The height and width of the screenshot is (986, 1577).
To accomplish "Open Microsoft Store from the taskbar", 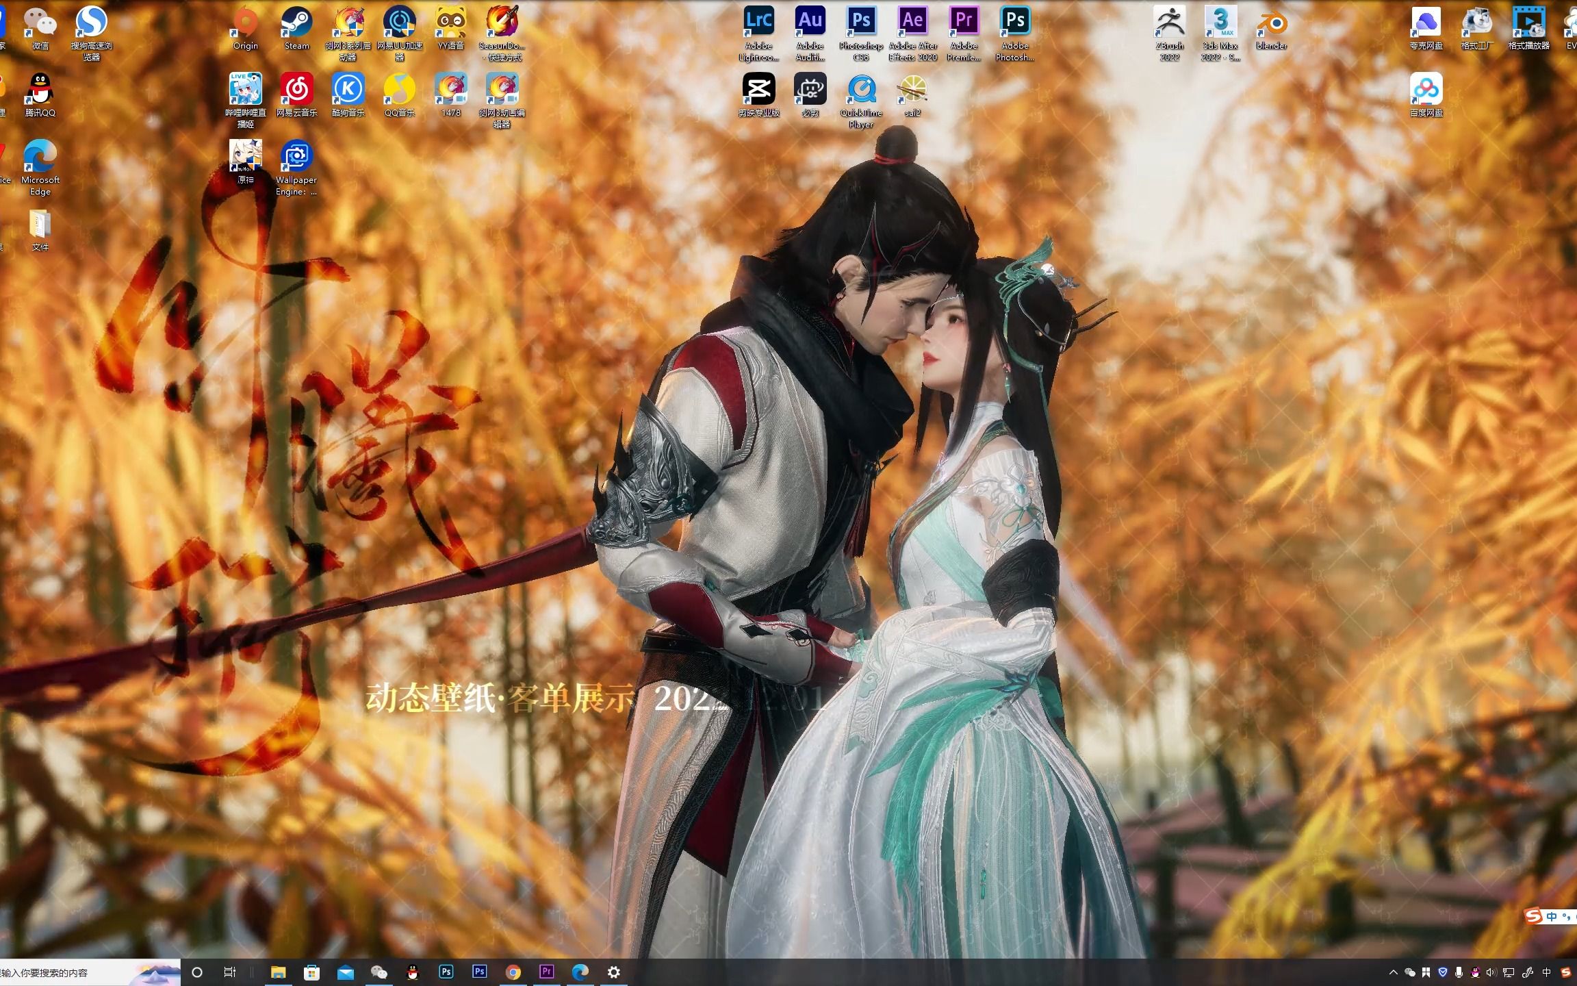I will click(311, 972).
